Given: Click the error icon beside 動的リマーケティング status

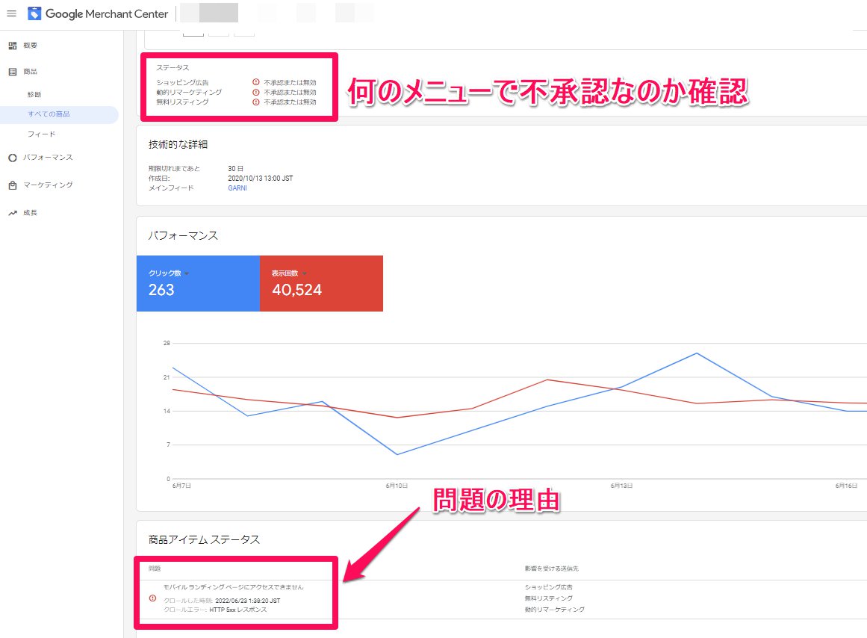Looking at the screenshot, I should 256,92.
